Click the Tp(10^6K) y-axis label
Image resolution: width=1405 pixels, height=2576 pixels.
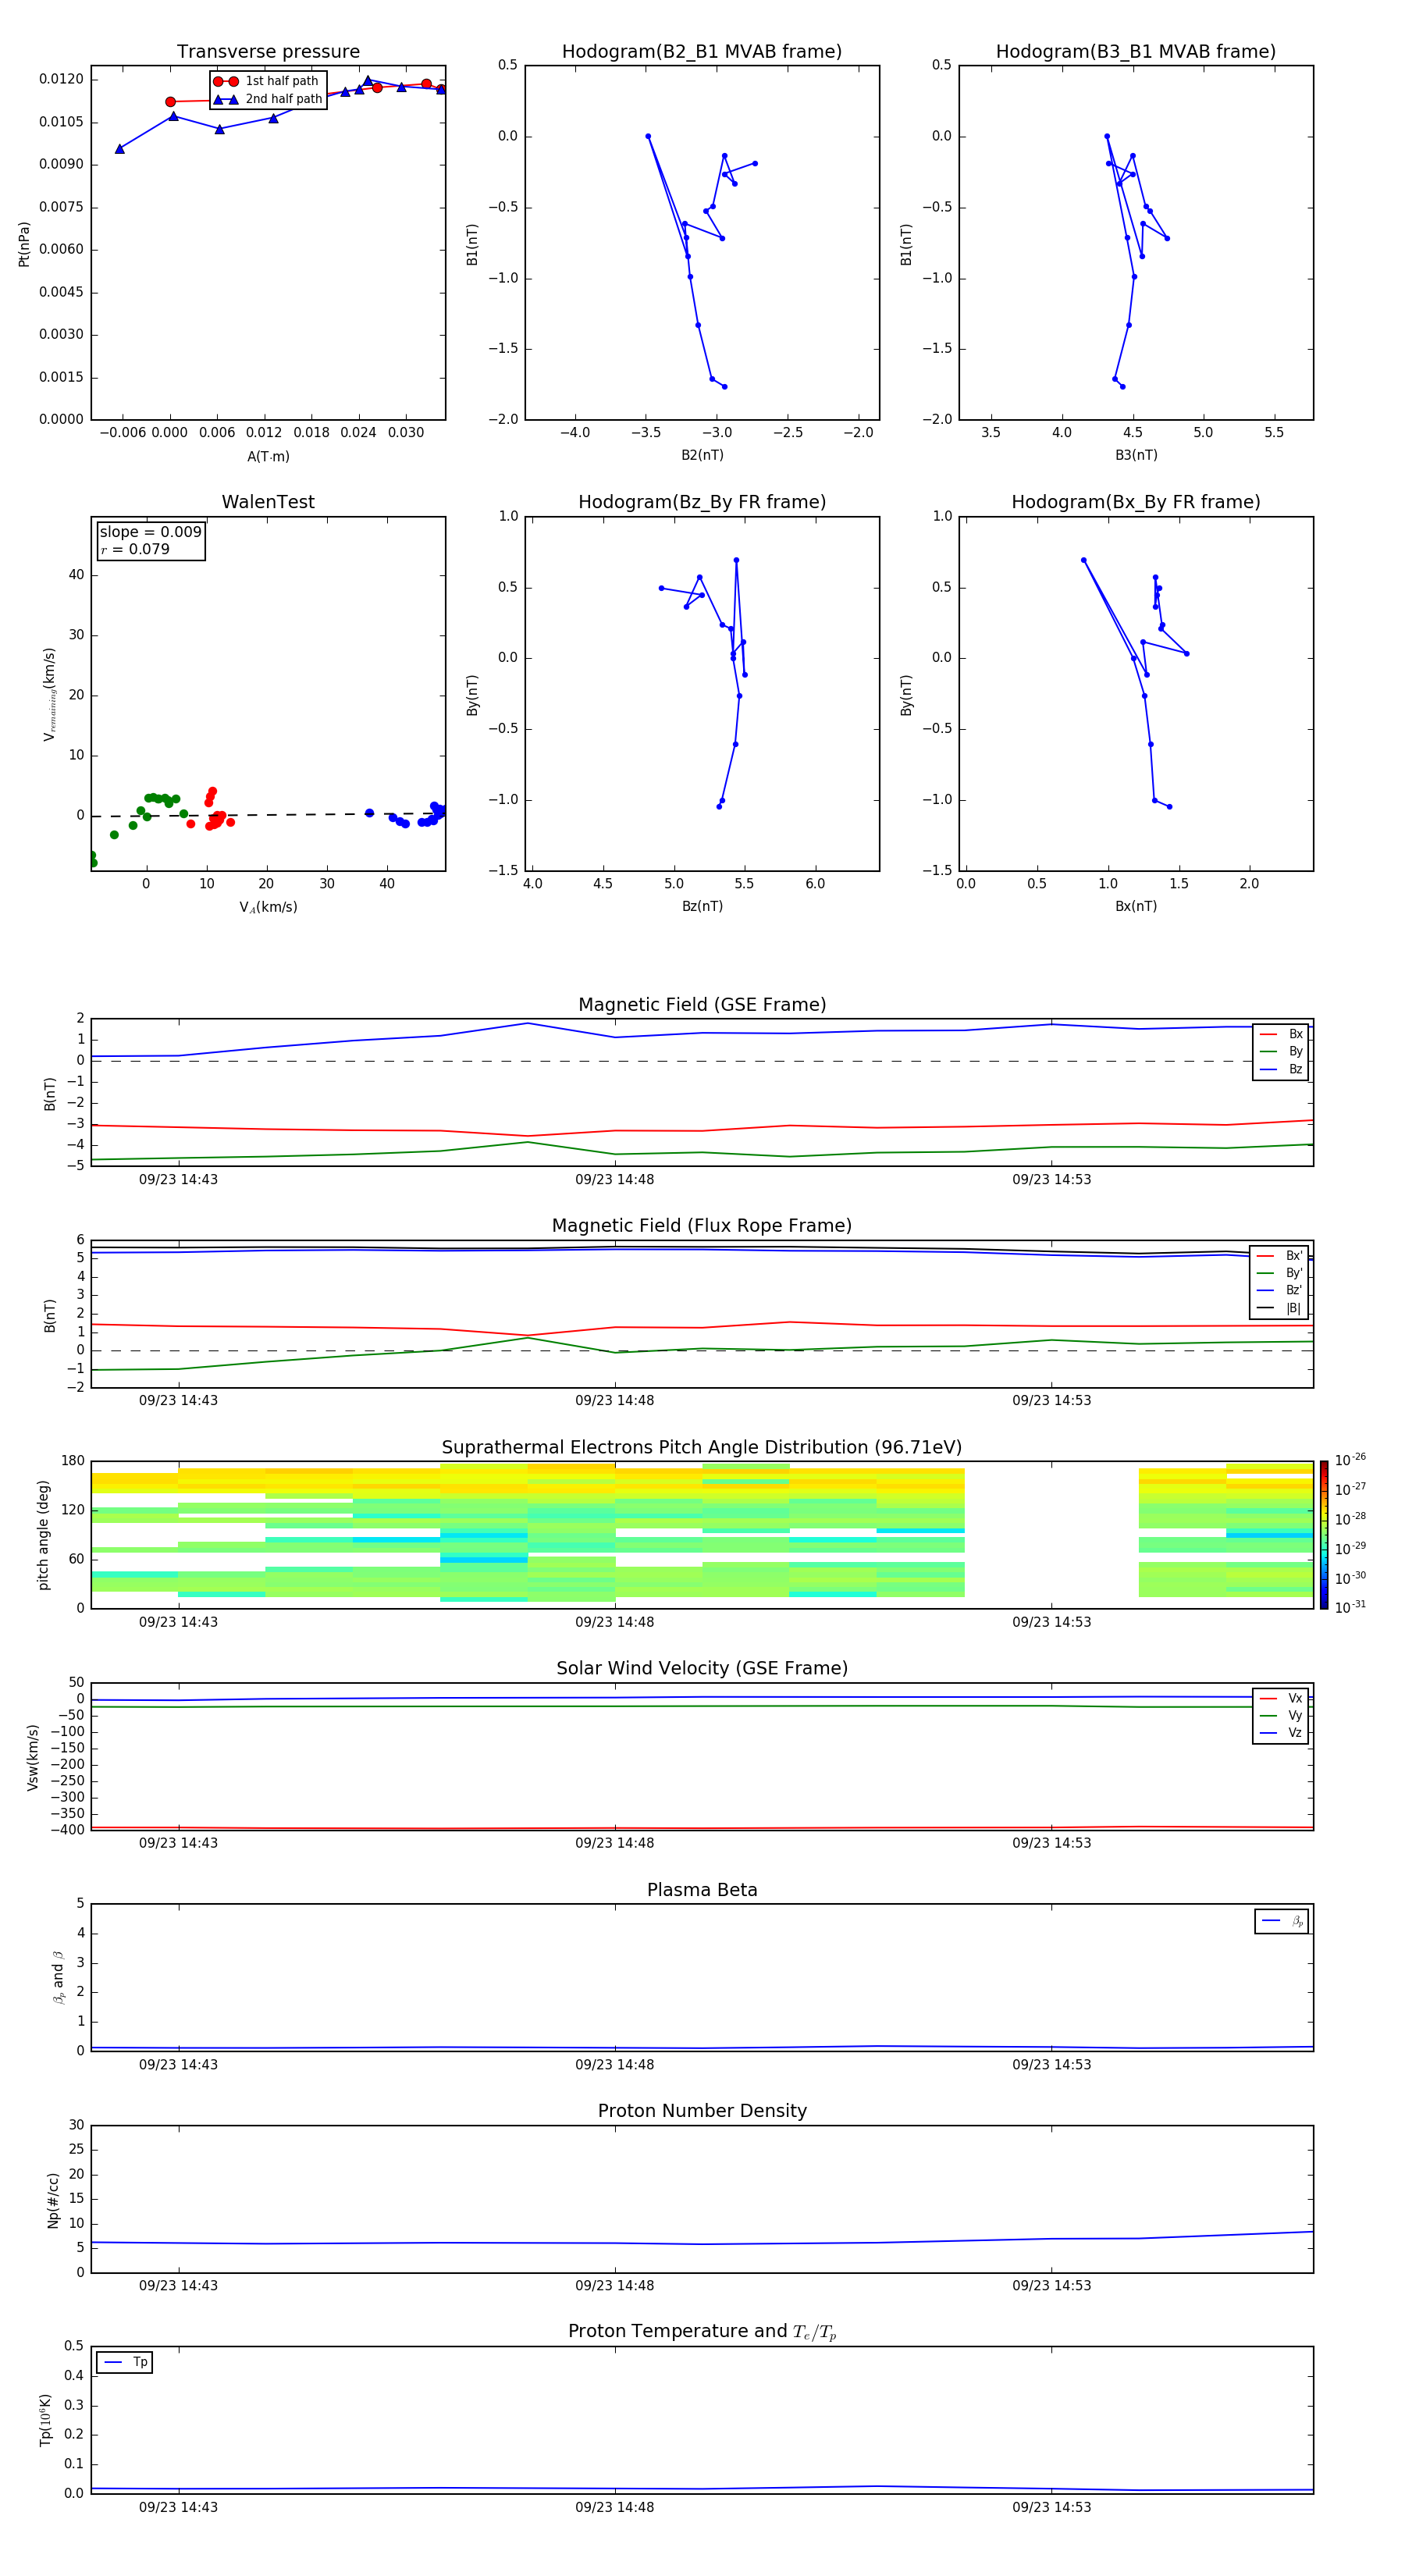(x=45, y=2420)
